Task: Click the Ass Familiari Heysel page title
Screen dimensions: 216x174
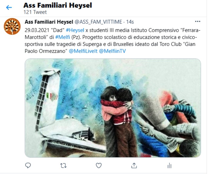Action: [58, 5]
